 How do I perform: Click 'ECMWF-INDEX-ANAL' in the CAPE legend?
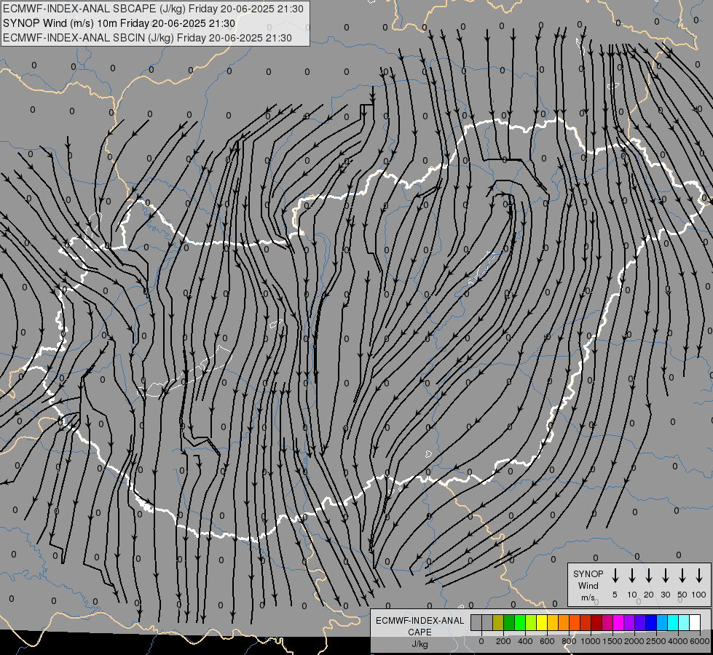(x=419, y=621)
